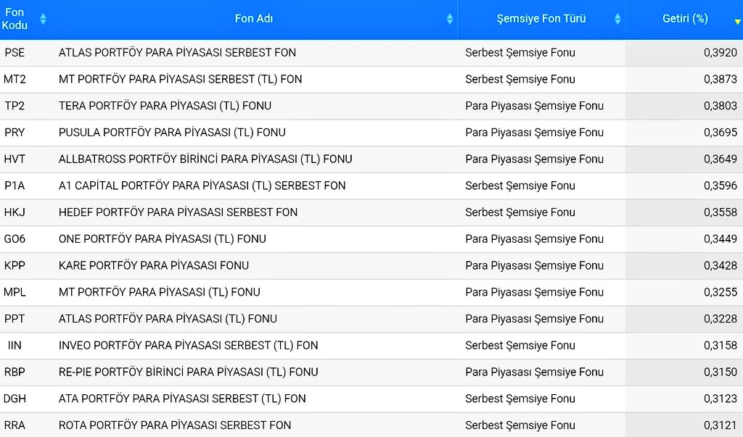Select the Şemsiye Fon Türü header
This screenshot has height=437, width=743.
(x=541, y=19)
